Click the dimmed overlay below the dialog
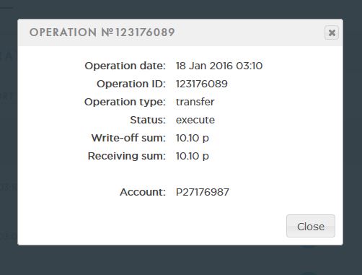Screen dimensions: 362x275 click(x=180, y=261)
